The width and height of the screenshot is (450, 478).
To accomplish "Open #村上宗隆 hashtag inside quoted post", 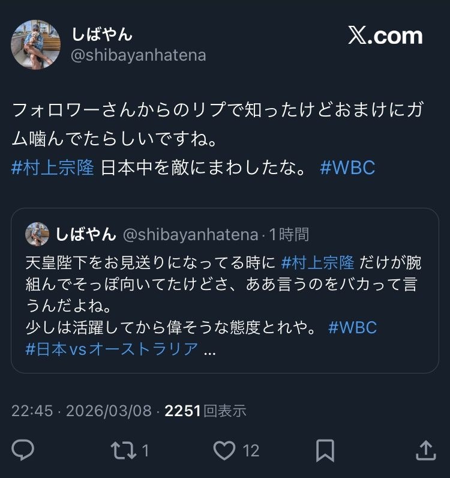I will (317, 262).
